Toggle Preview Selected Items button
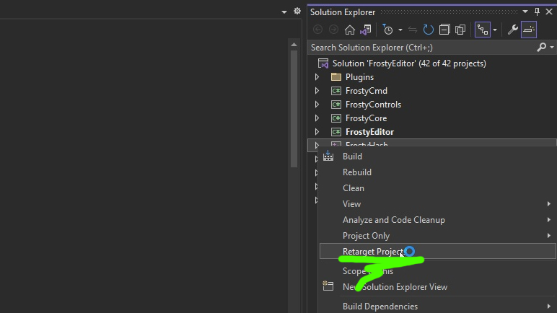The image size is (557, 313). (529, 30)
